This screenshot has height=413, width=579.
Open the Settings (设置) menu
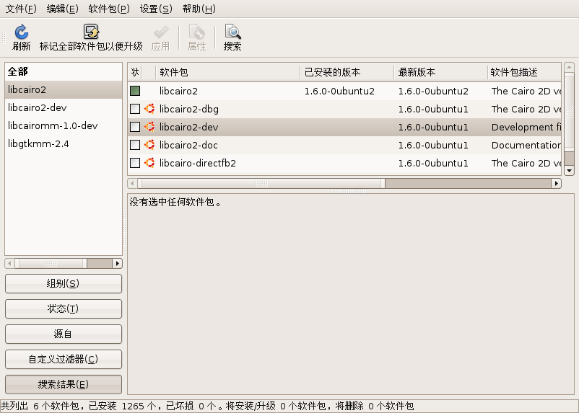156,9
